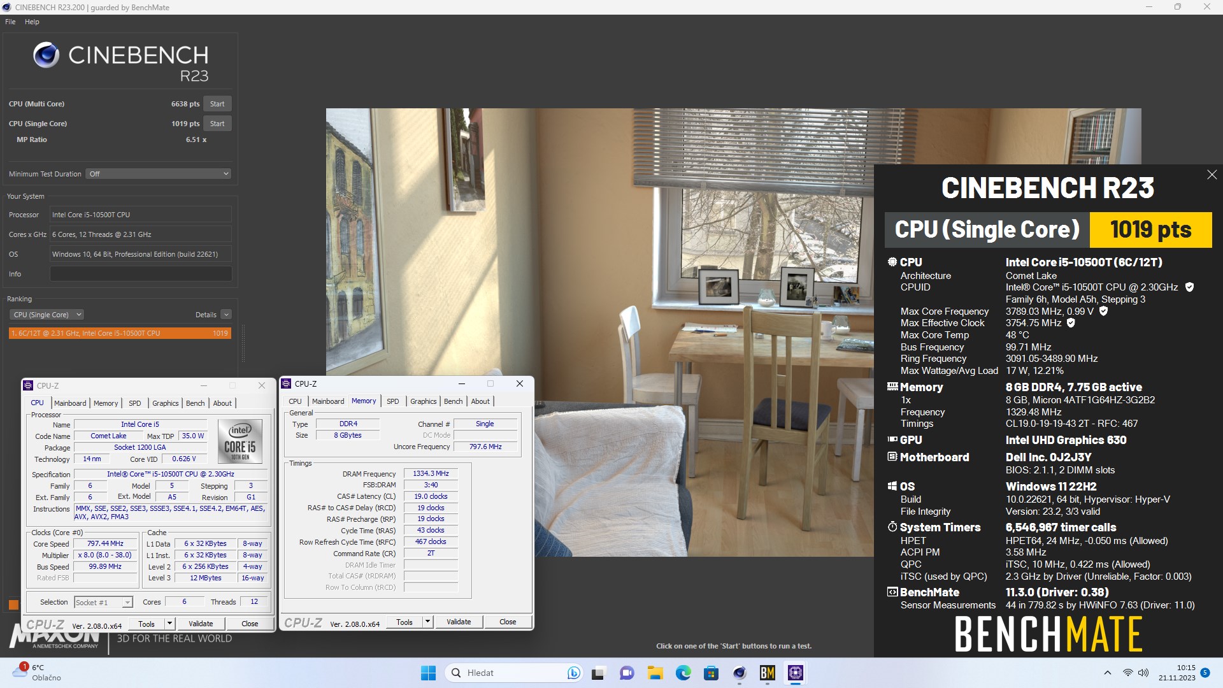Start the CPU Multi Core test
Viewport: 1223px width, 688px height.
(x=217, y=104)
